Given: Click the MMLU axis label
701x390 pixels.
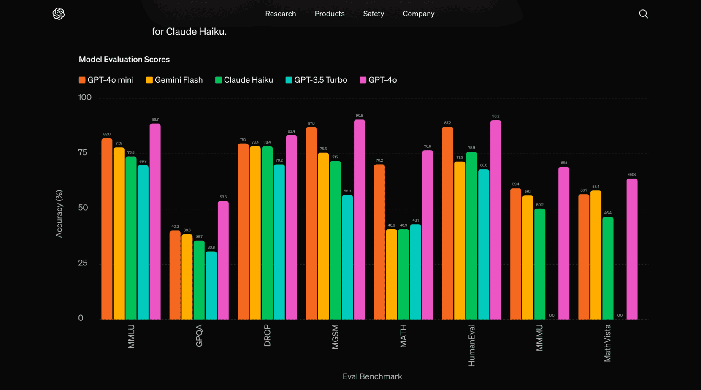Looking at the screenshot, I should (x=131, y=336).
